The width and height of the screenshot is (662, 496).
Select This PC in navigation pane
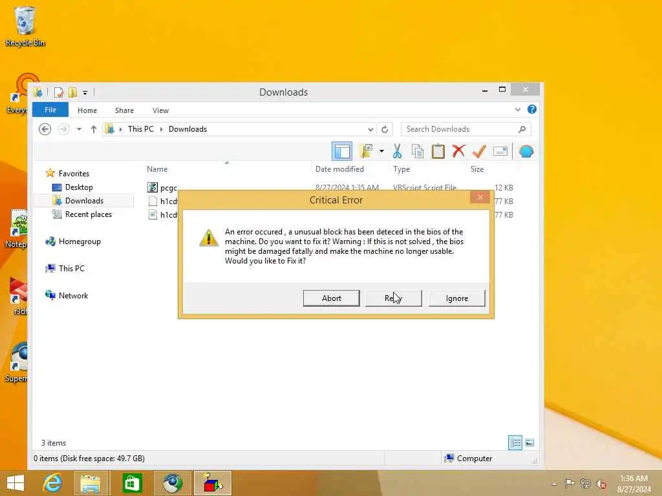click(71, 268)
